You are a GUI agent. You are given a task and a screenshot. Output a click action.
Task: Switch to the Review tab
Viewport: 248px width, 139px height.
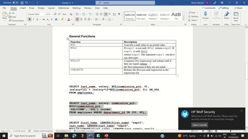[88, 8]
